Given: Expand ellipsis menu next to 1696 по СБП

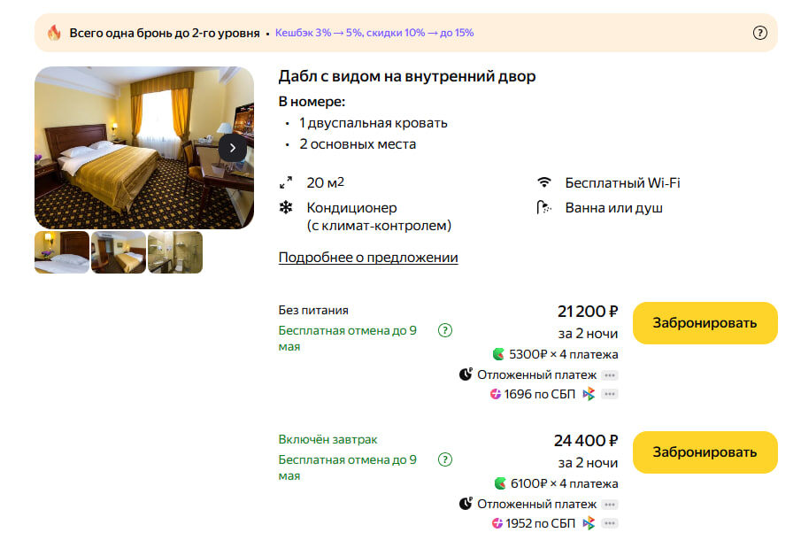Looking at the screenshot, I should [x=608, y=394].
